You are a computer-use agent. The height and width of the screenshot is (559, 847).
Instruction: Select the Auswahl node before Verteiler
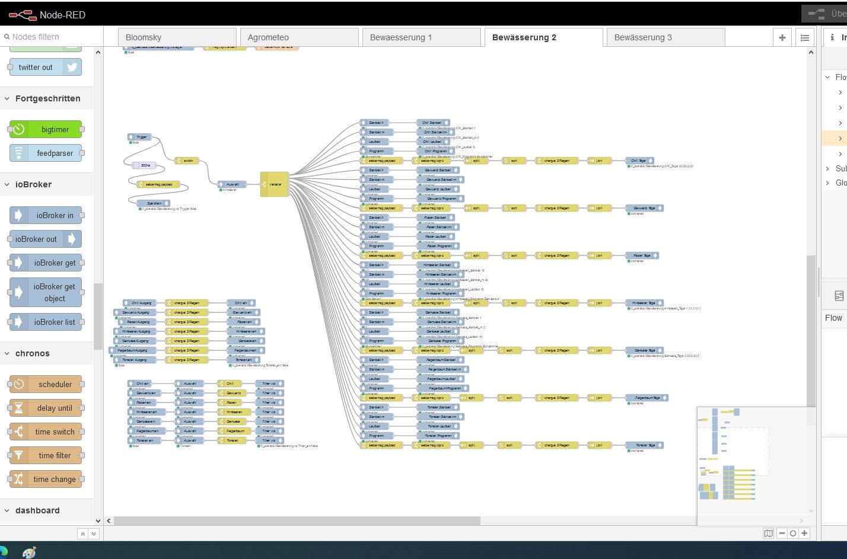coord(232,184)
